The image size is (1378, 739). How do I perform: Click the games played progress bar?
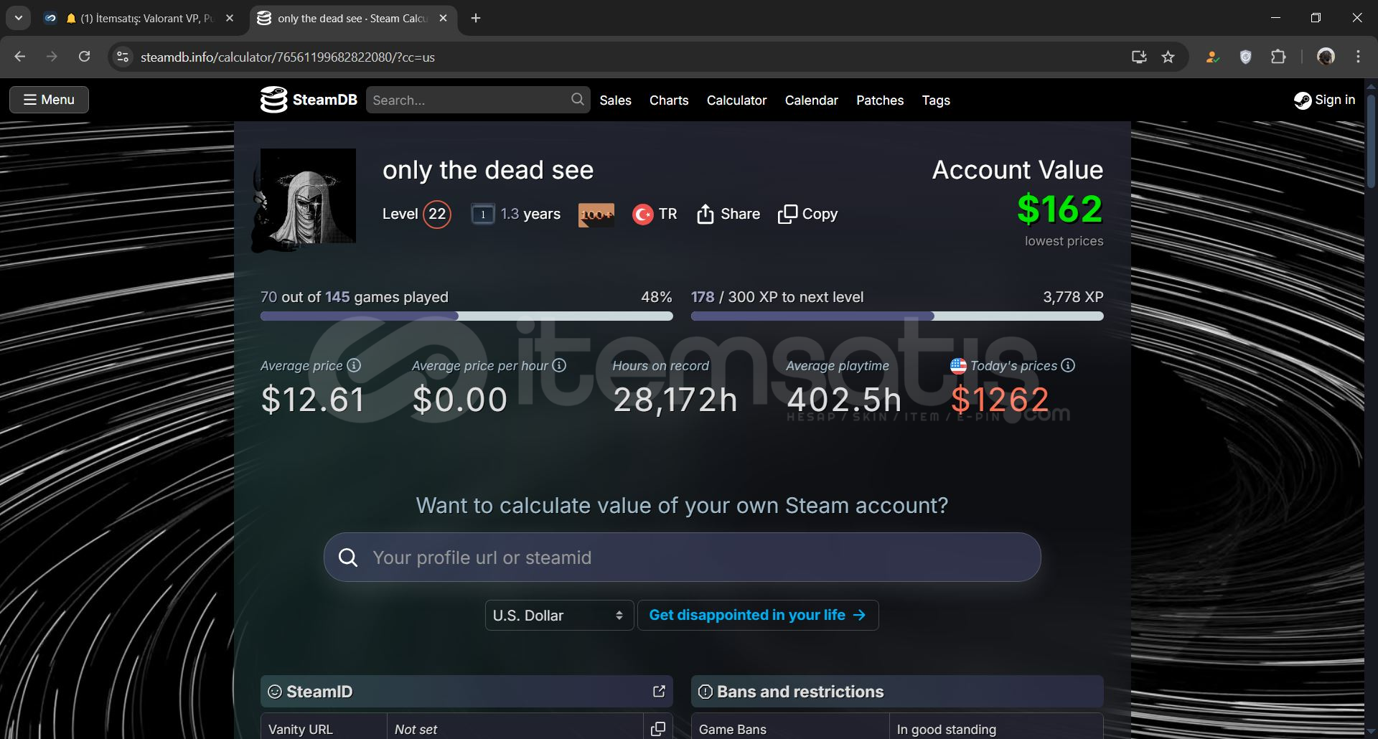pos(467,316)
